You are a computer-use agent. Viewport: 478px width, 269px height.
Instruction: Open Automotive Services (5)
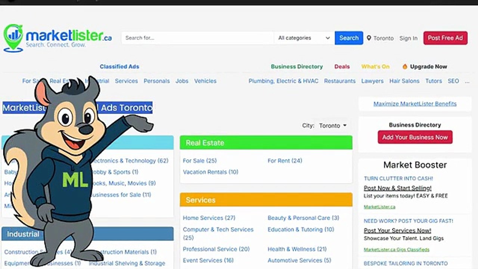299,260
